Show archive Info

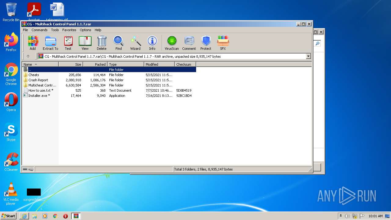pyautogui.click(x=152, y=43)
